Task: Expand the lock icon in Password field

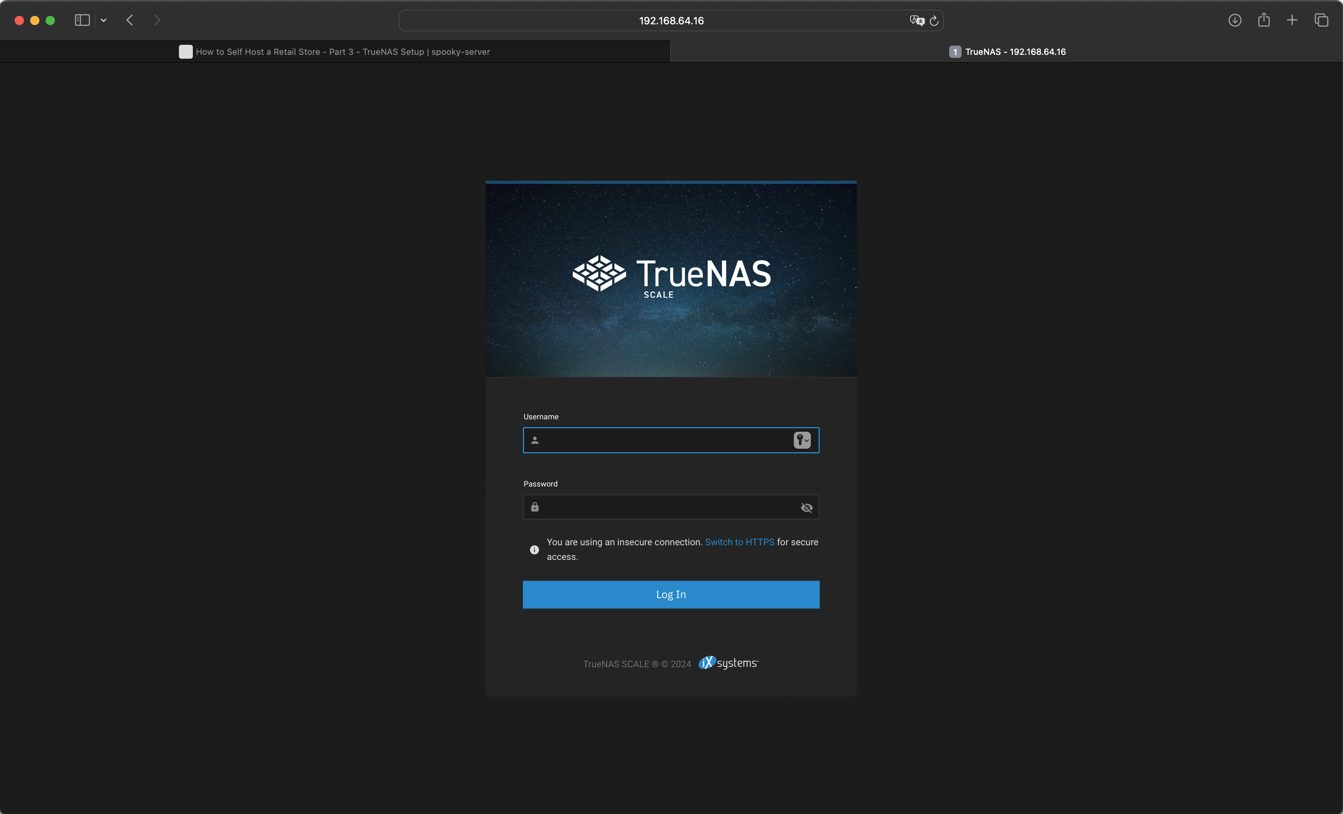Action: coord(535,507)
